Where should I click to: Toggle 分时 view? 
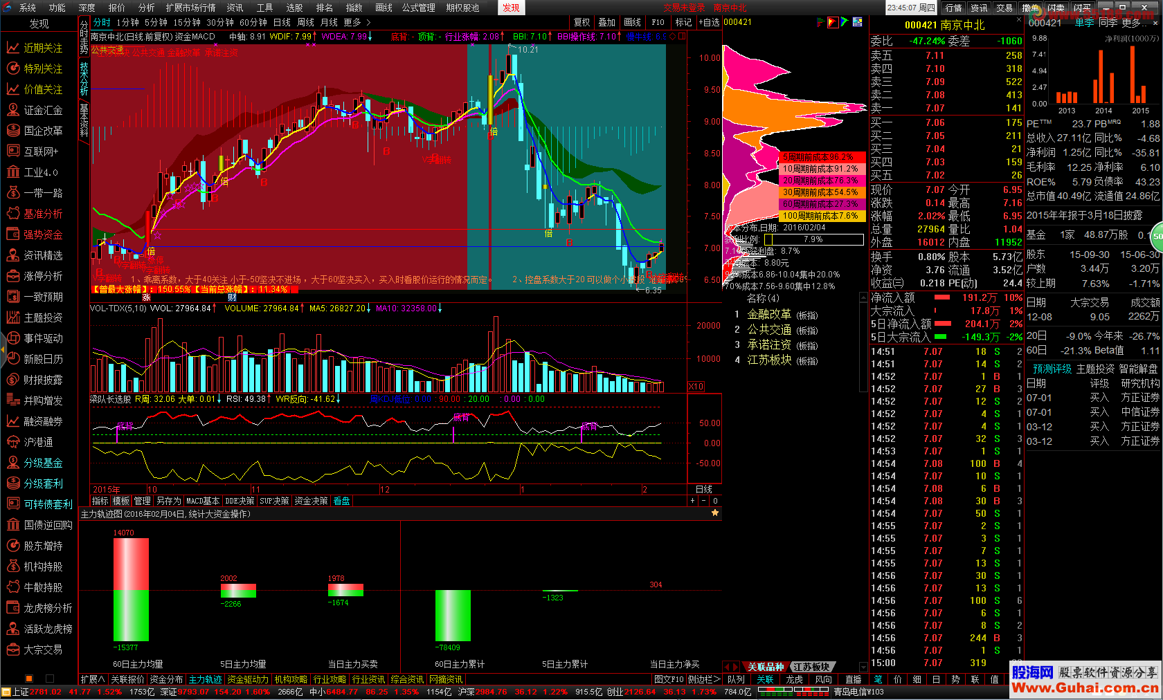pyautogui.click(x=102, y=22)
